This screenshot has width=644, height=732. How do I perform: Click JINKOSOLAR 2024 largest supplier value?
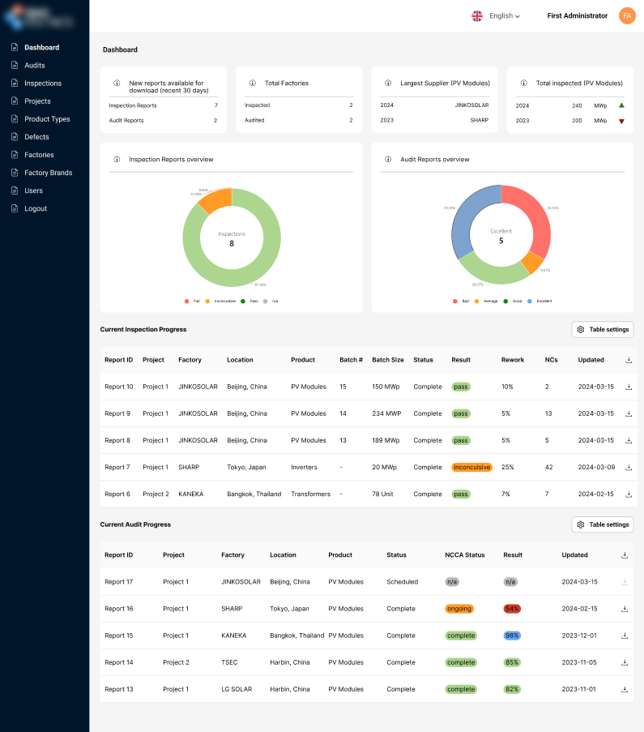471,105
